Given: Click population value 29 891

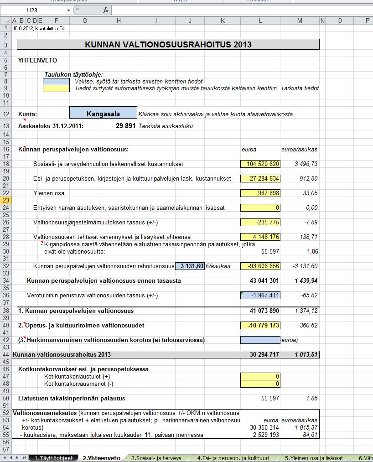Looking at the screenshot, I should click(125, 126).
